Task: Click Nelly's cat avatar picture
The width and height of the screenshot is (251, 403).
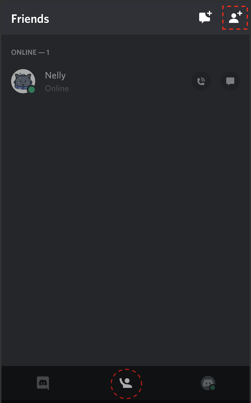Action: coord(23,81)
